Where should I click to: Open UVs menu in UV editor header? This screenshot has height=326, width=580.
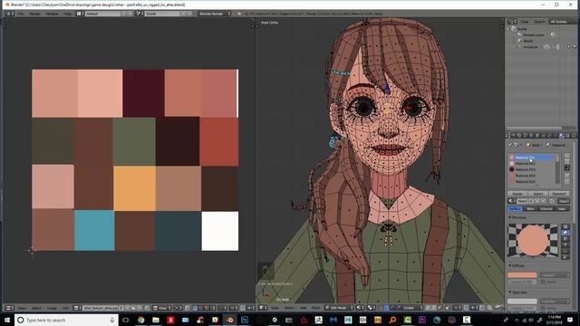pos(65,308)
